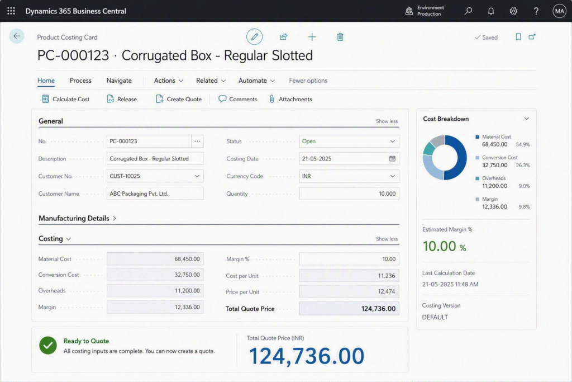This screenshot has height=382, width=572.
Task: Open the calendar picker for Costing Date
Action: coord(392,158)
